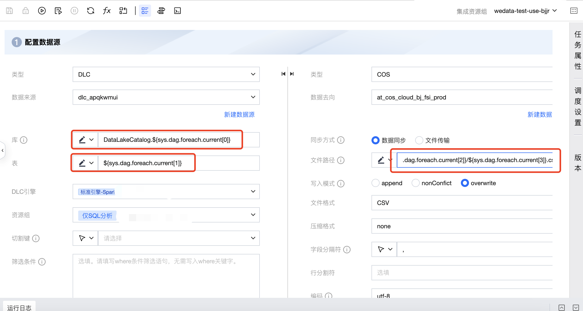Click the lock icon in toolbar

click(26, 11)
